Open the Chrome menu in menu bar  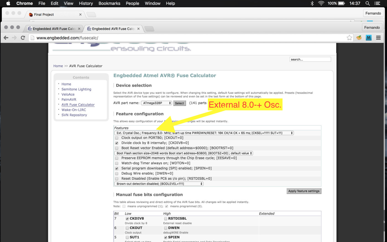pos(25,3)
